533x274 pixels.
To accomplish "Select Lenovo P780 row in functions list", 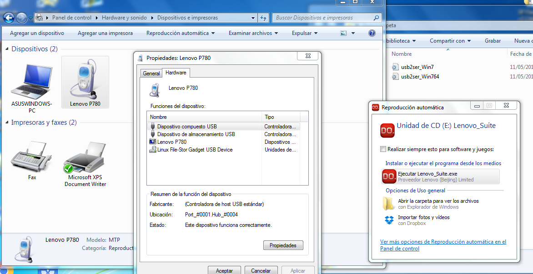I will click(x=224, y=142).
